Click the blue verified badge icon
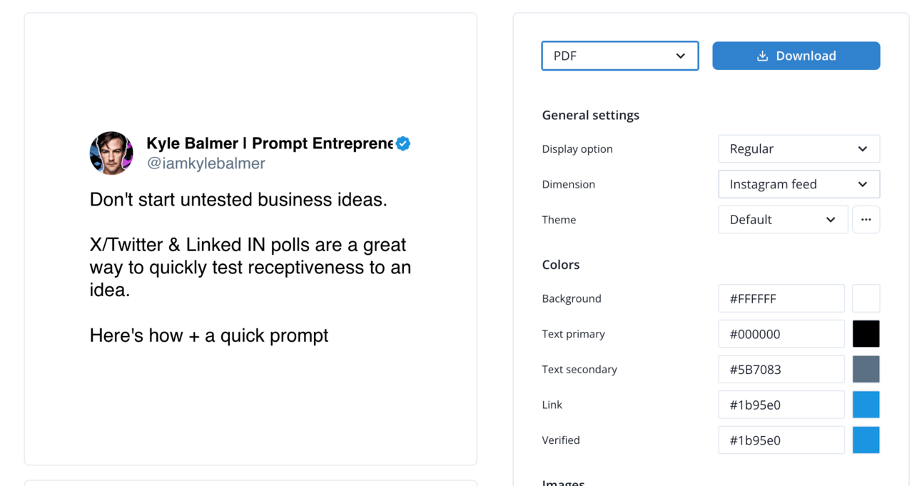This screenshot has width=922, height=486. click(403, 143)
